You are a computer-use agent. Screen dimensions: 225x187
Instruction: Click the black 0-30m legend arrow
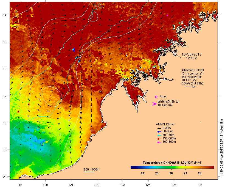[x=159, y=128]
